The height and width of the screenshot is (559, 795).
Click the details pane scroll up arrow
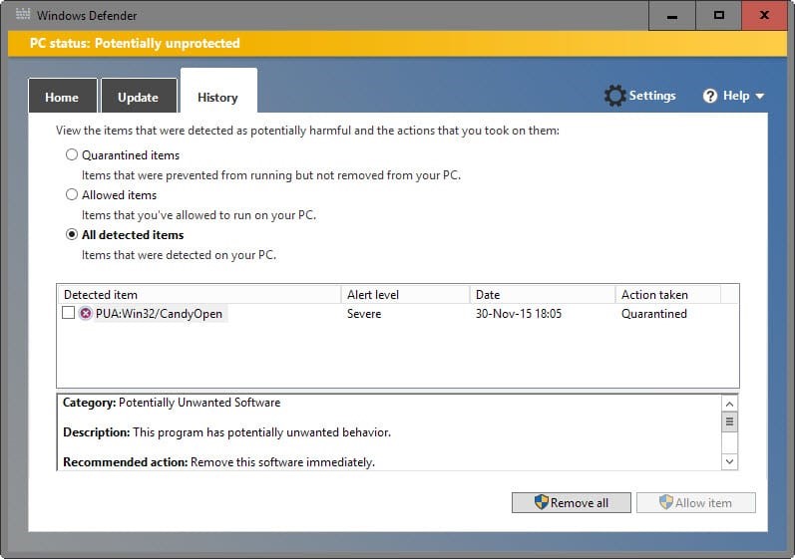(x=729, y=404)
